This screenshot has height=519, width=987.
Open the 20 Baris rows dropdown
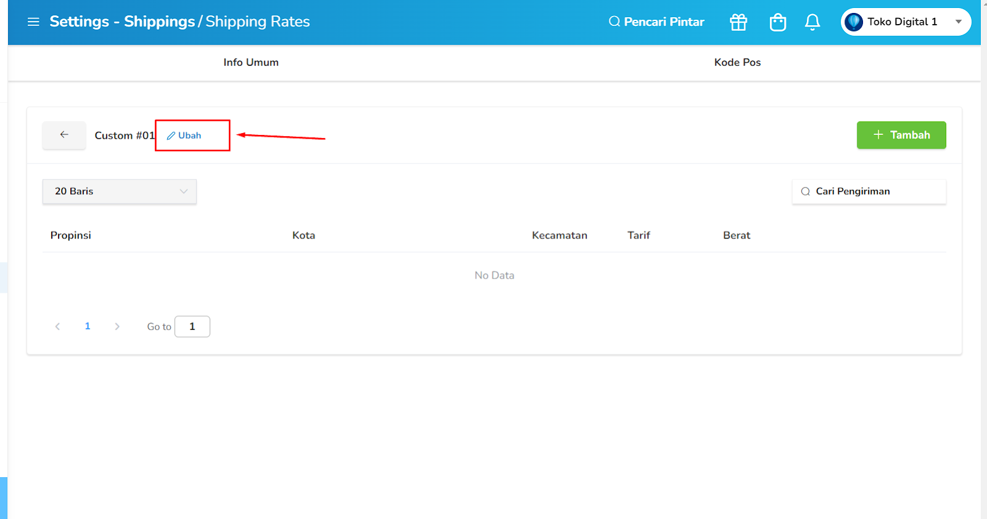pos(120,191)
